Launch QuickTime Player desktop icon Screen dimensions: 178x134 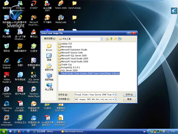[7, 106]
